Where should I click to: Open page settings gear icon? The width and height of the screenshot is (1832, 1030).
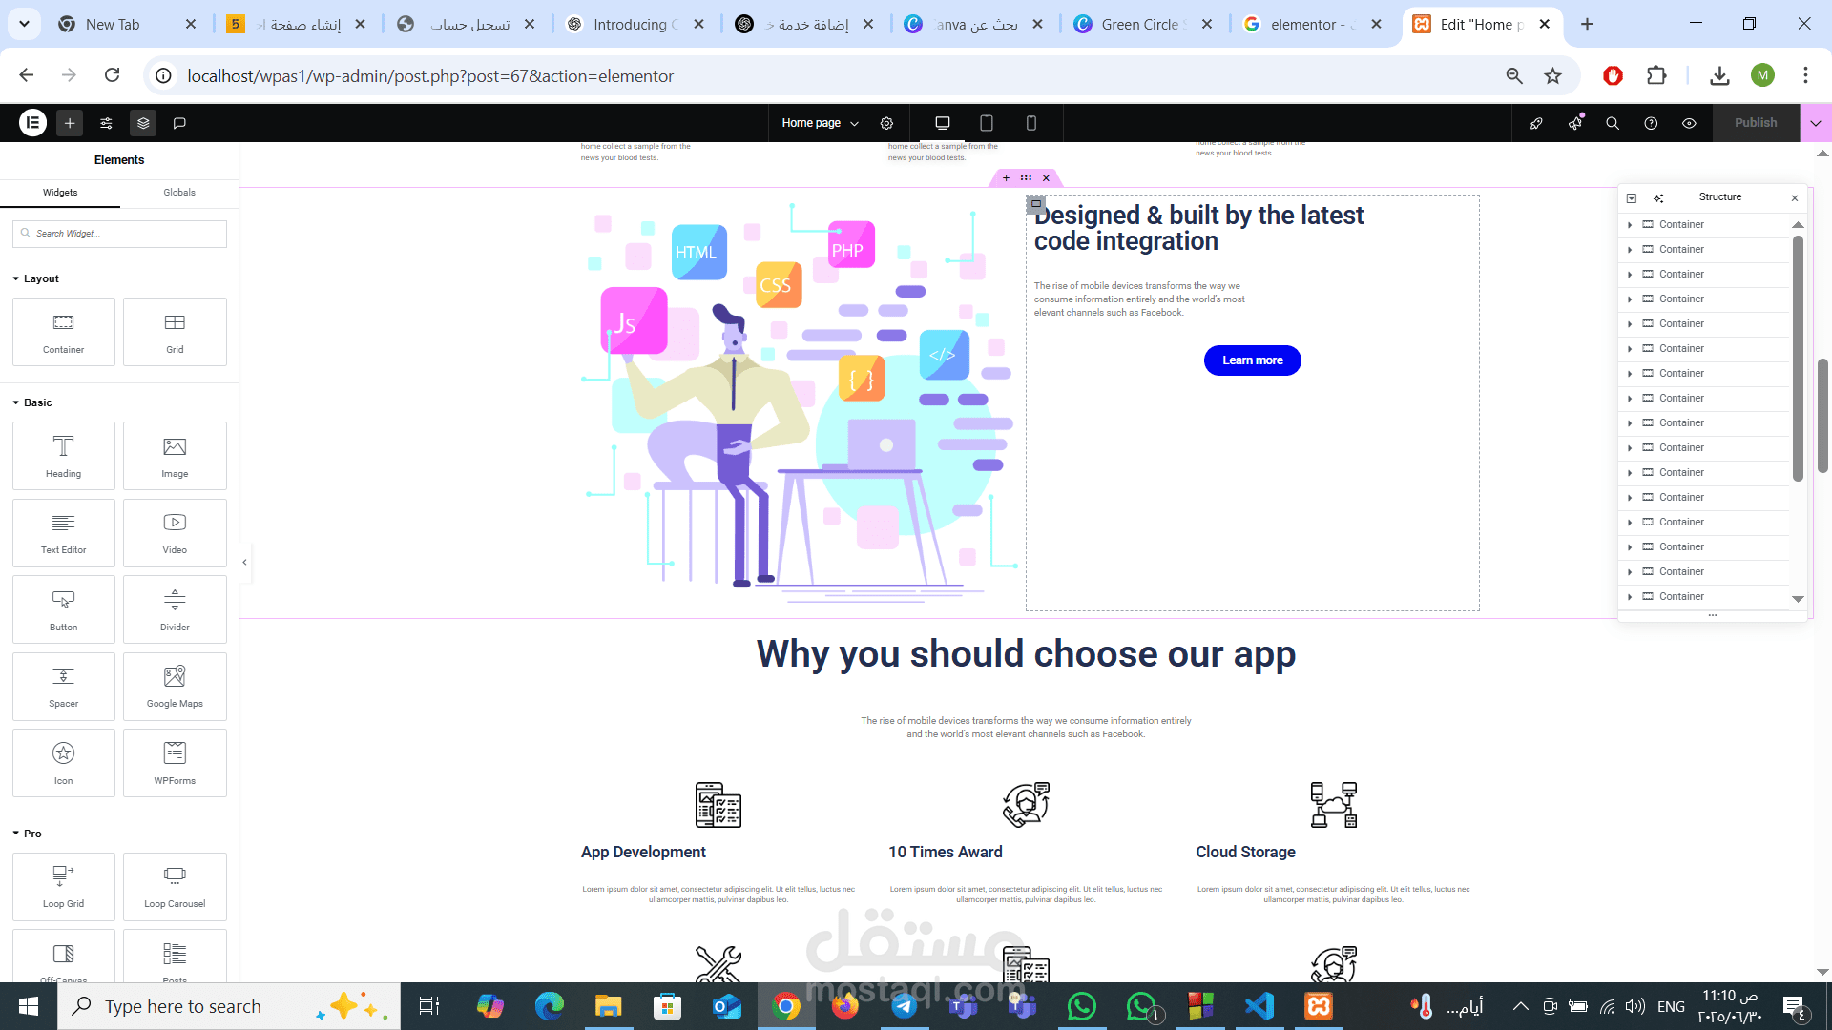886,123
